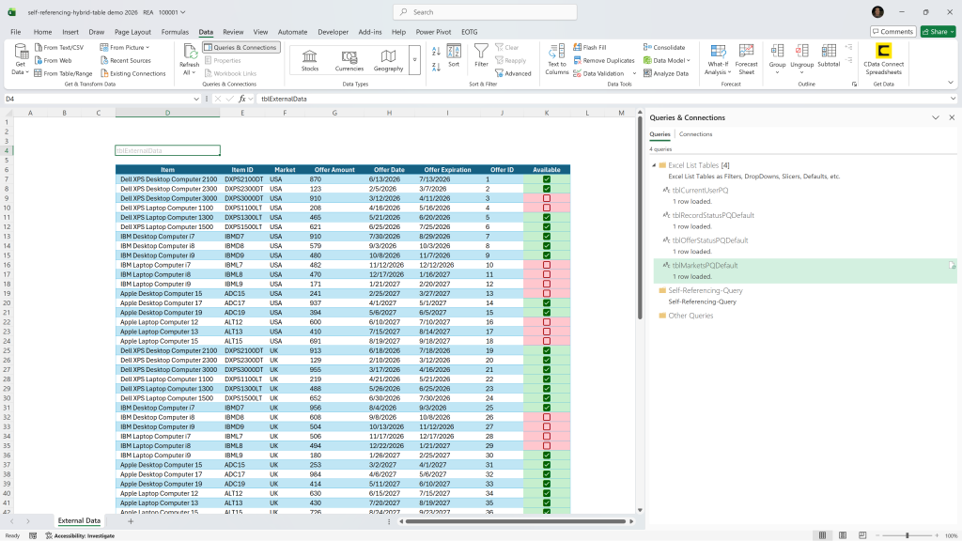This screenshot has height=541, width=962.
Task: Click the Comments button
Action: [892, 31]
